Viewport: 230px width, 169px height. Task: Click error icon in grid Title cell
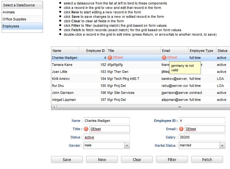110,58
